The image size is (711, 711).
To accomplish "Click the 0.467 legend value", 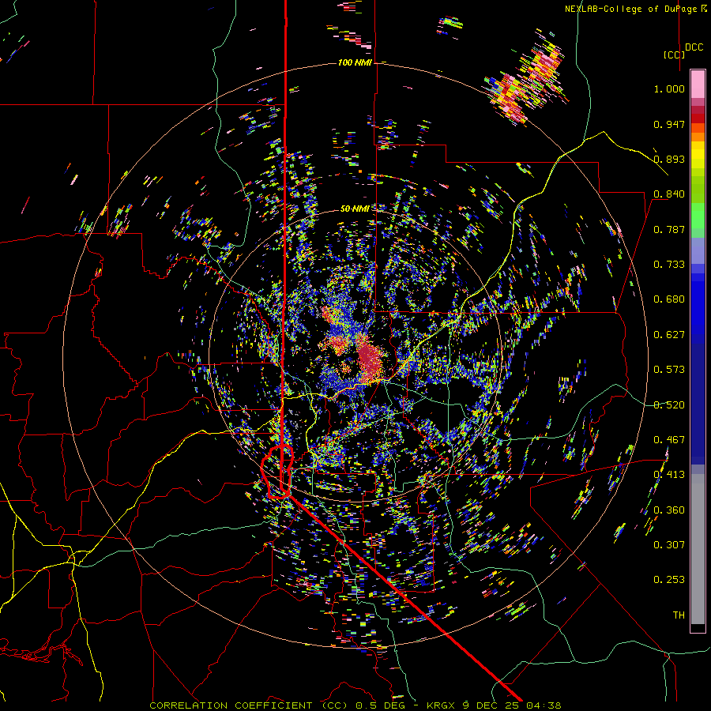I will tap(669, 440).
